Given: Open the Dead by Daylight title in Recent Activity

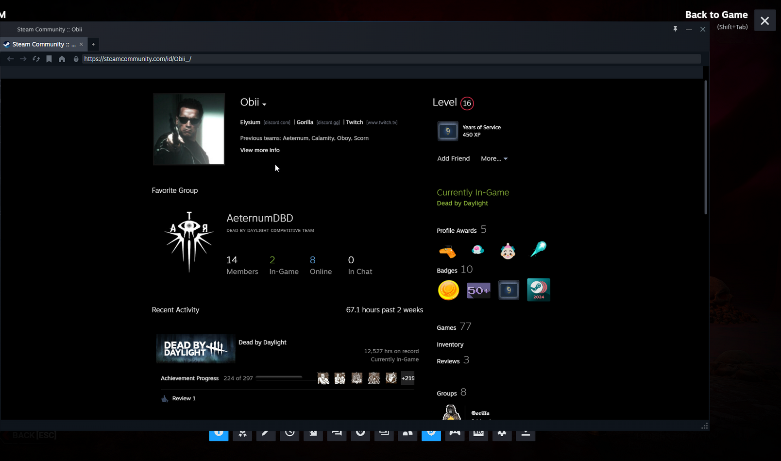Looking at the screenshot, I should (x=262, y=342).
